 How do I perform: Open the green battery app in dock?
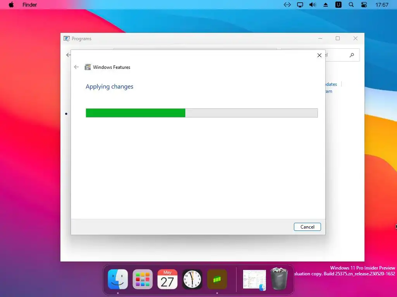[x=217, y=279]
